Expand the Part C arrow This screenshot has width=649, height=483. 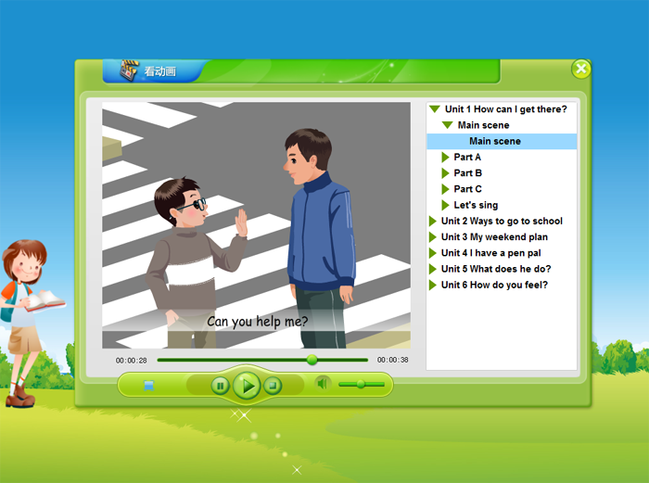[x=445, y=189]
